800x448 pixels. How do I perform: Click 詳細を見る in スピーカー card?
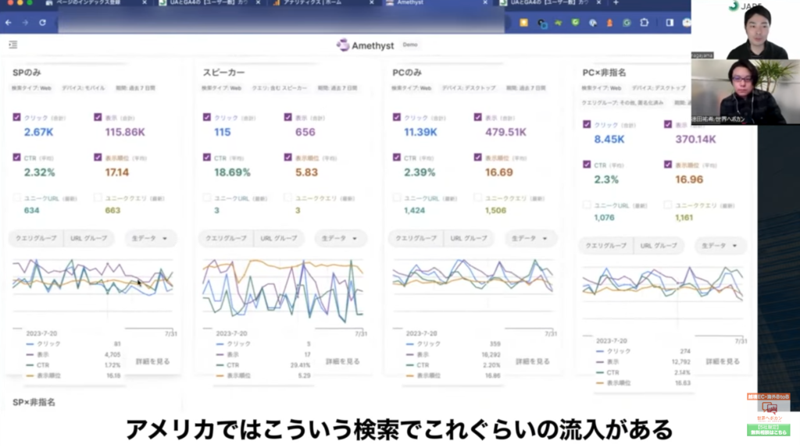342,361
